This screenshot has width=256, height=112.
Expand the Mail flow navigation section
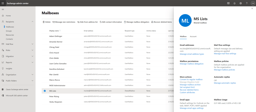point(32,44)
